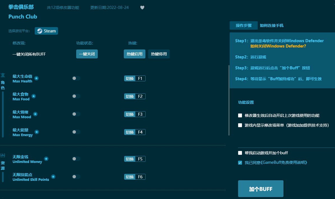The image size is (335, 199).
Task: Click the 最大情绪 Max Mood label
Action: [x=22, y=115]
